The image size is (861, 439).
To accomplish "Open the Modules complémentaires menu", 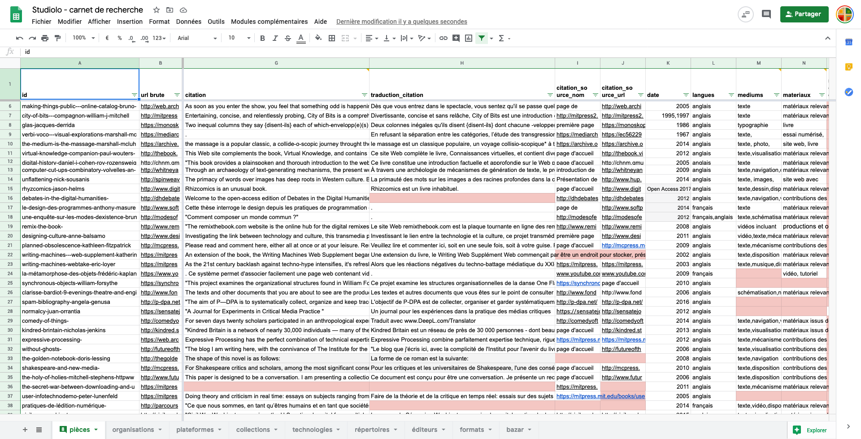I will 269,22.
